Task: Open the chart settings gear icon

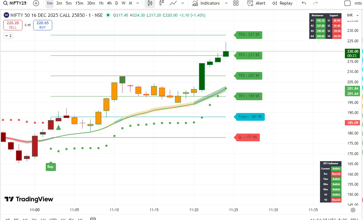Action: tap(353, 210)
